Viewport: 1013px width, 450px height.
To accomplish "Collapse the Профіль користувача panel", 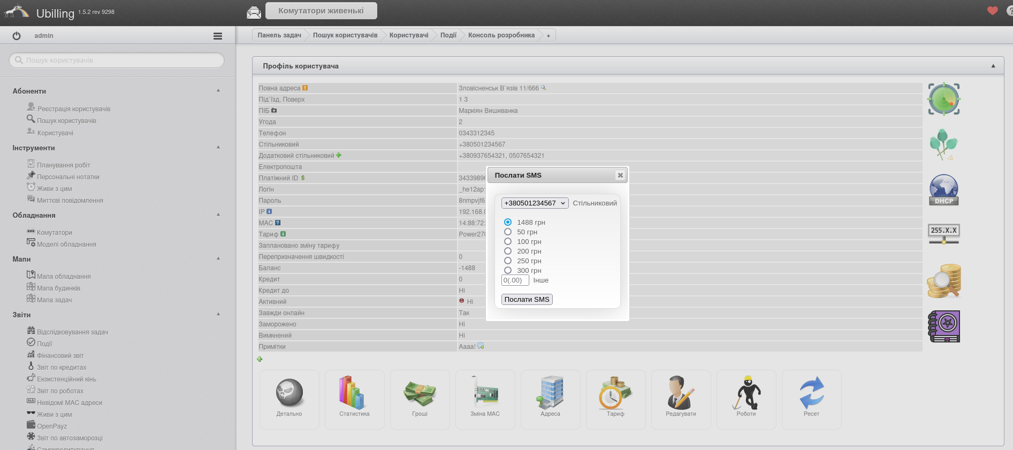I will coord(993,66).
